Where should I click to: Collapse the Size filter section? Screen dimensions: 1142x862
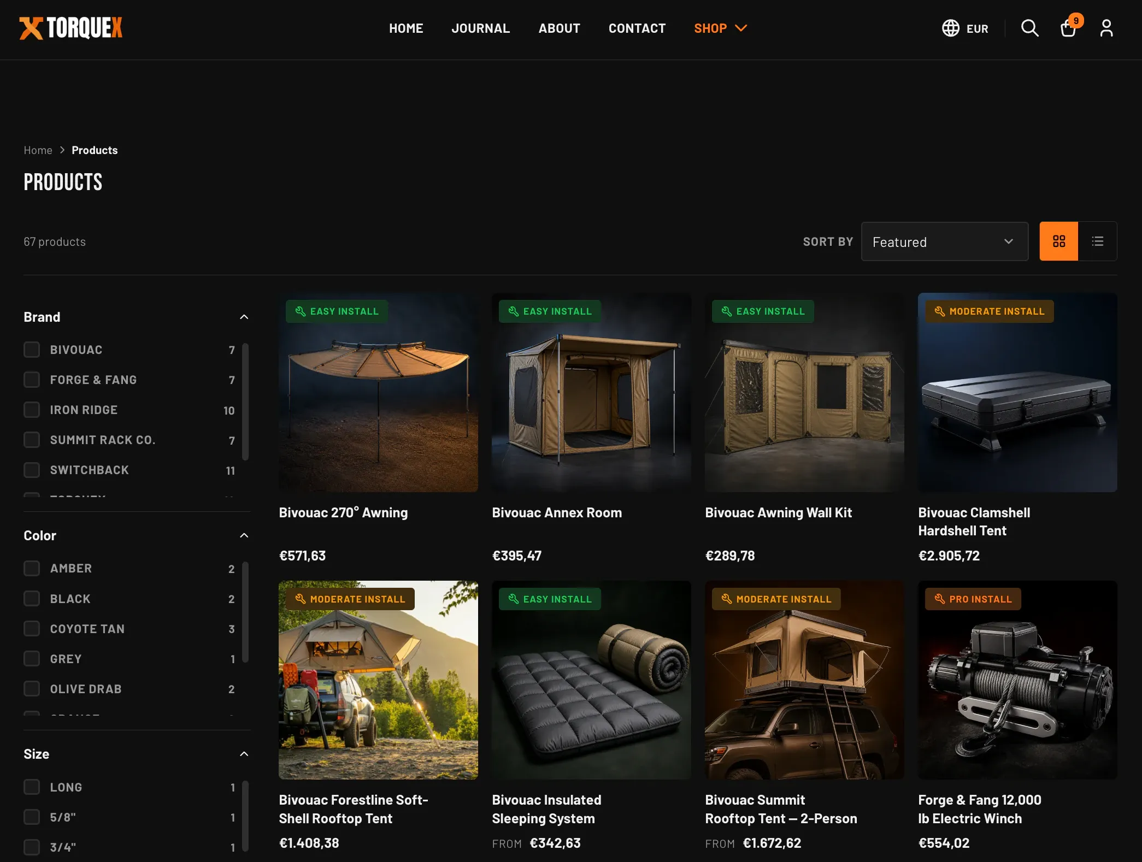click(x=244, y=754)
